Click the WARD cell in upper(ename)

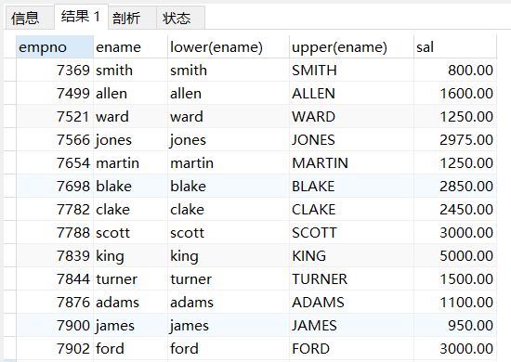351,117
